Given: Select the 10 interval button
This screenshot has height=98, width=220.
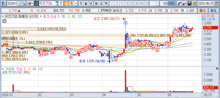Looking at the screenshot, I should pos(127,3).
